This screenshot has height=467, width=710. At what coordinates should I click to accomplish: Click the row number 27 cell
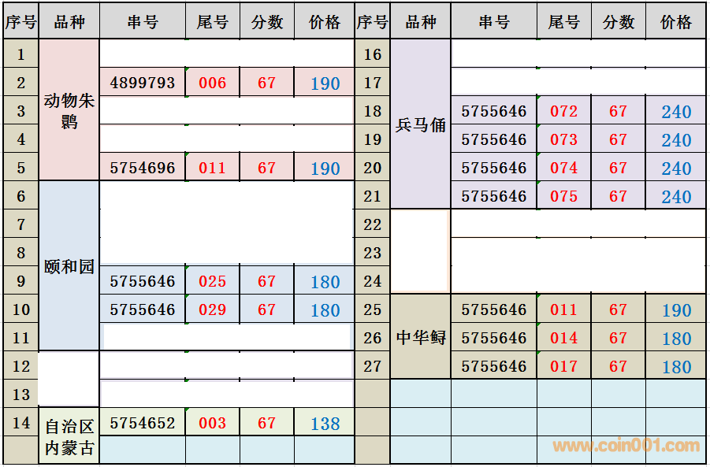point(373,366)
